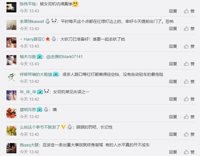The width and height of the screenshot is (200, 156).
Task: Reply to 陈伟平残's comment
Action: (x=173, y=11)
